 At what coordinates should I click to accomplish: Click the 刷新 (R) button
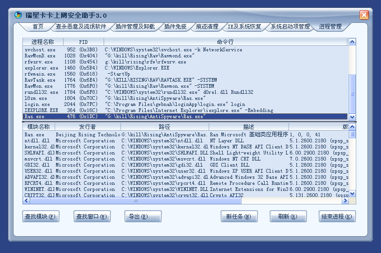click(x=288, y=216)
